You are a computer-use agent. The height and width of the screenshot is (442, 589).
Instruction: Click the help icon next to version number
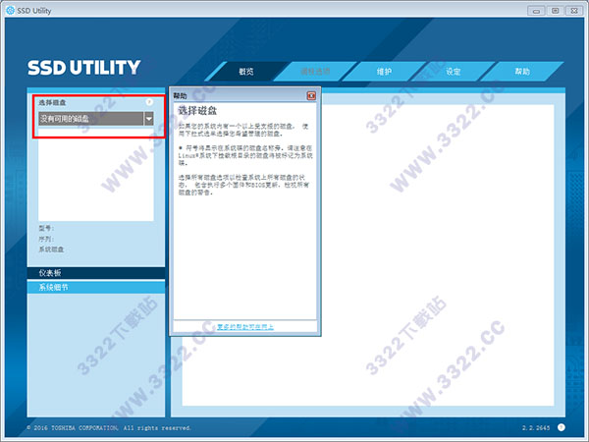click(x=562, y=427)
